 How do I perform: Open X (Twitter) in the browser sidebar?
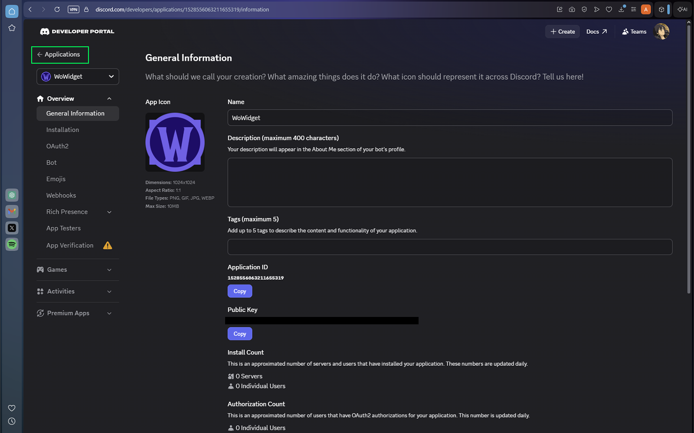[x=12, y=228]
